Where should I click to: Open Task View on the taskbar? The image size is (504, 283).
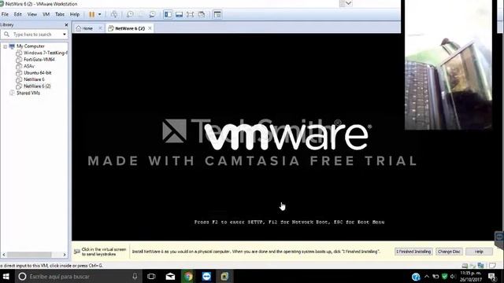point(151,277)
